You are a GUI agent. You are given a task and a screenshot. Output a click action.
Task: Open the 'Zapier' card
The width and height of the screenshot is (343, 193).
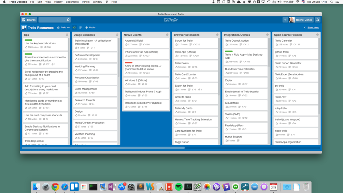[246, 82]
